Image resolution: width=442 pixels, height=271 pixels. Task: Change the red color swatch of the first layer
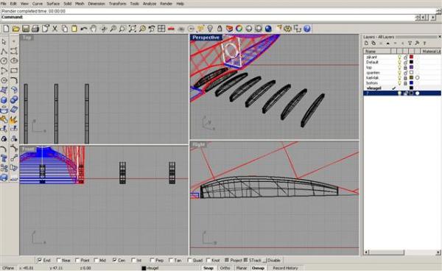pyautogui.click(x=411, y=57)
